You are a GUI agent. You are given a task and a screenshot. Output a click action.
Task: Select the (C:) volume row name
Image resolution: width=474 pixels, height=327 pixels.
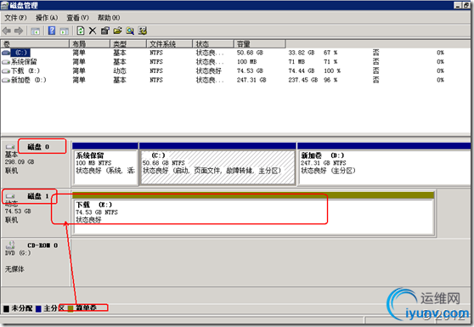pyautogui.click(x=21, y=53)
